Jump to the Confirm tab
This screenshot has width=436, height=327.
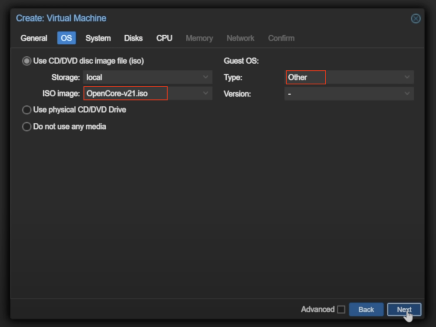[x=281, y=38]
